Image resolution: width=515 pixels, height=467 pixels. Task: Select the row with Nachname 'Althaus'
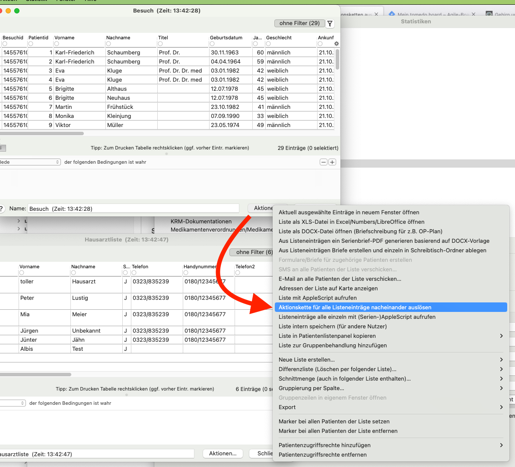click(x=167, y=89)
